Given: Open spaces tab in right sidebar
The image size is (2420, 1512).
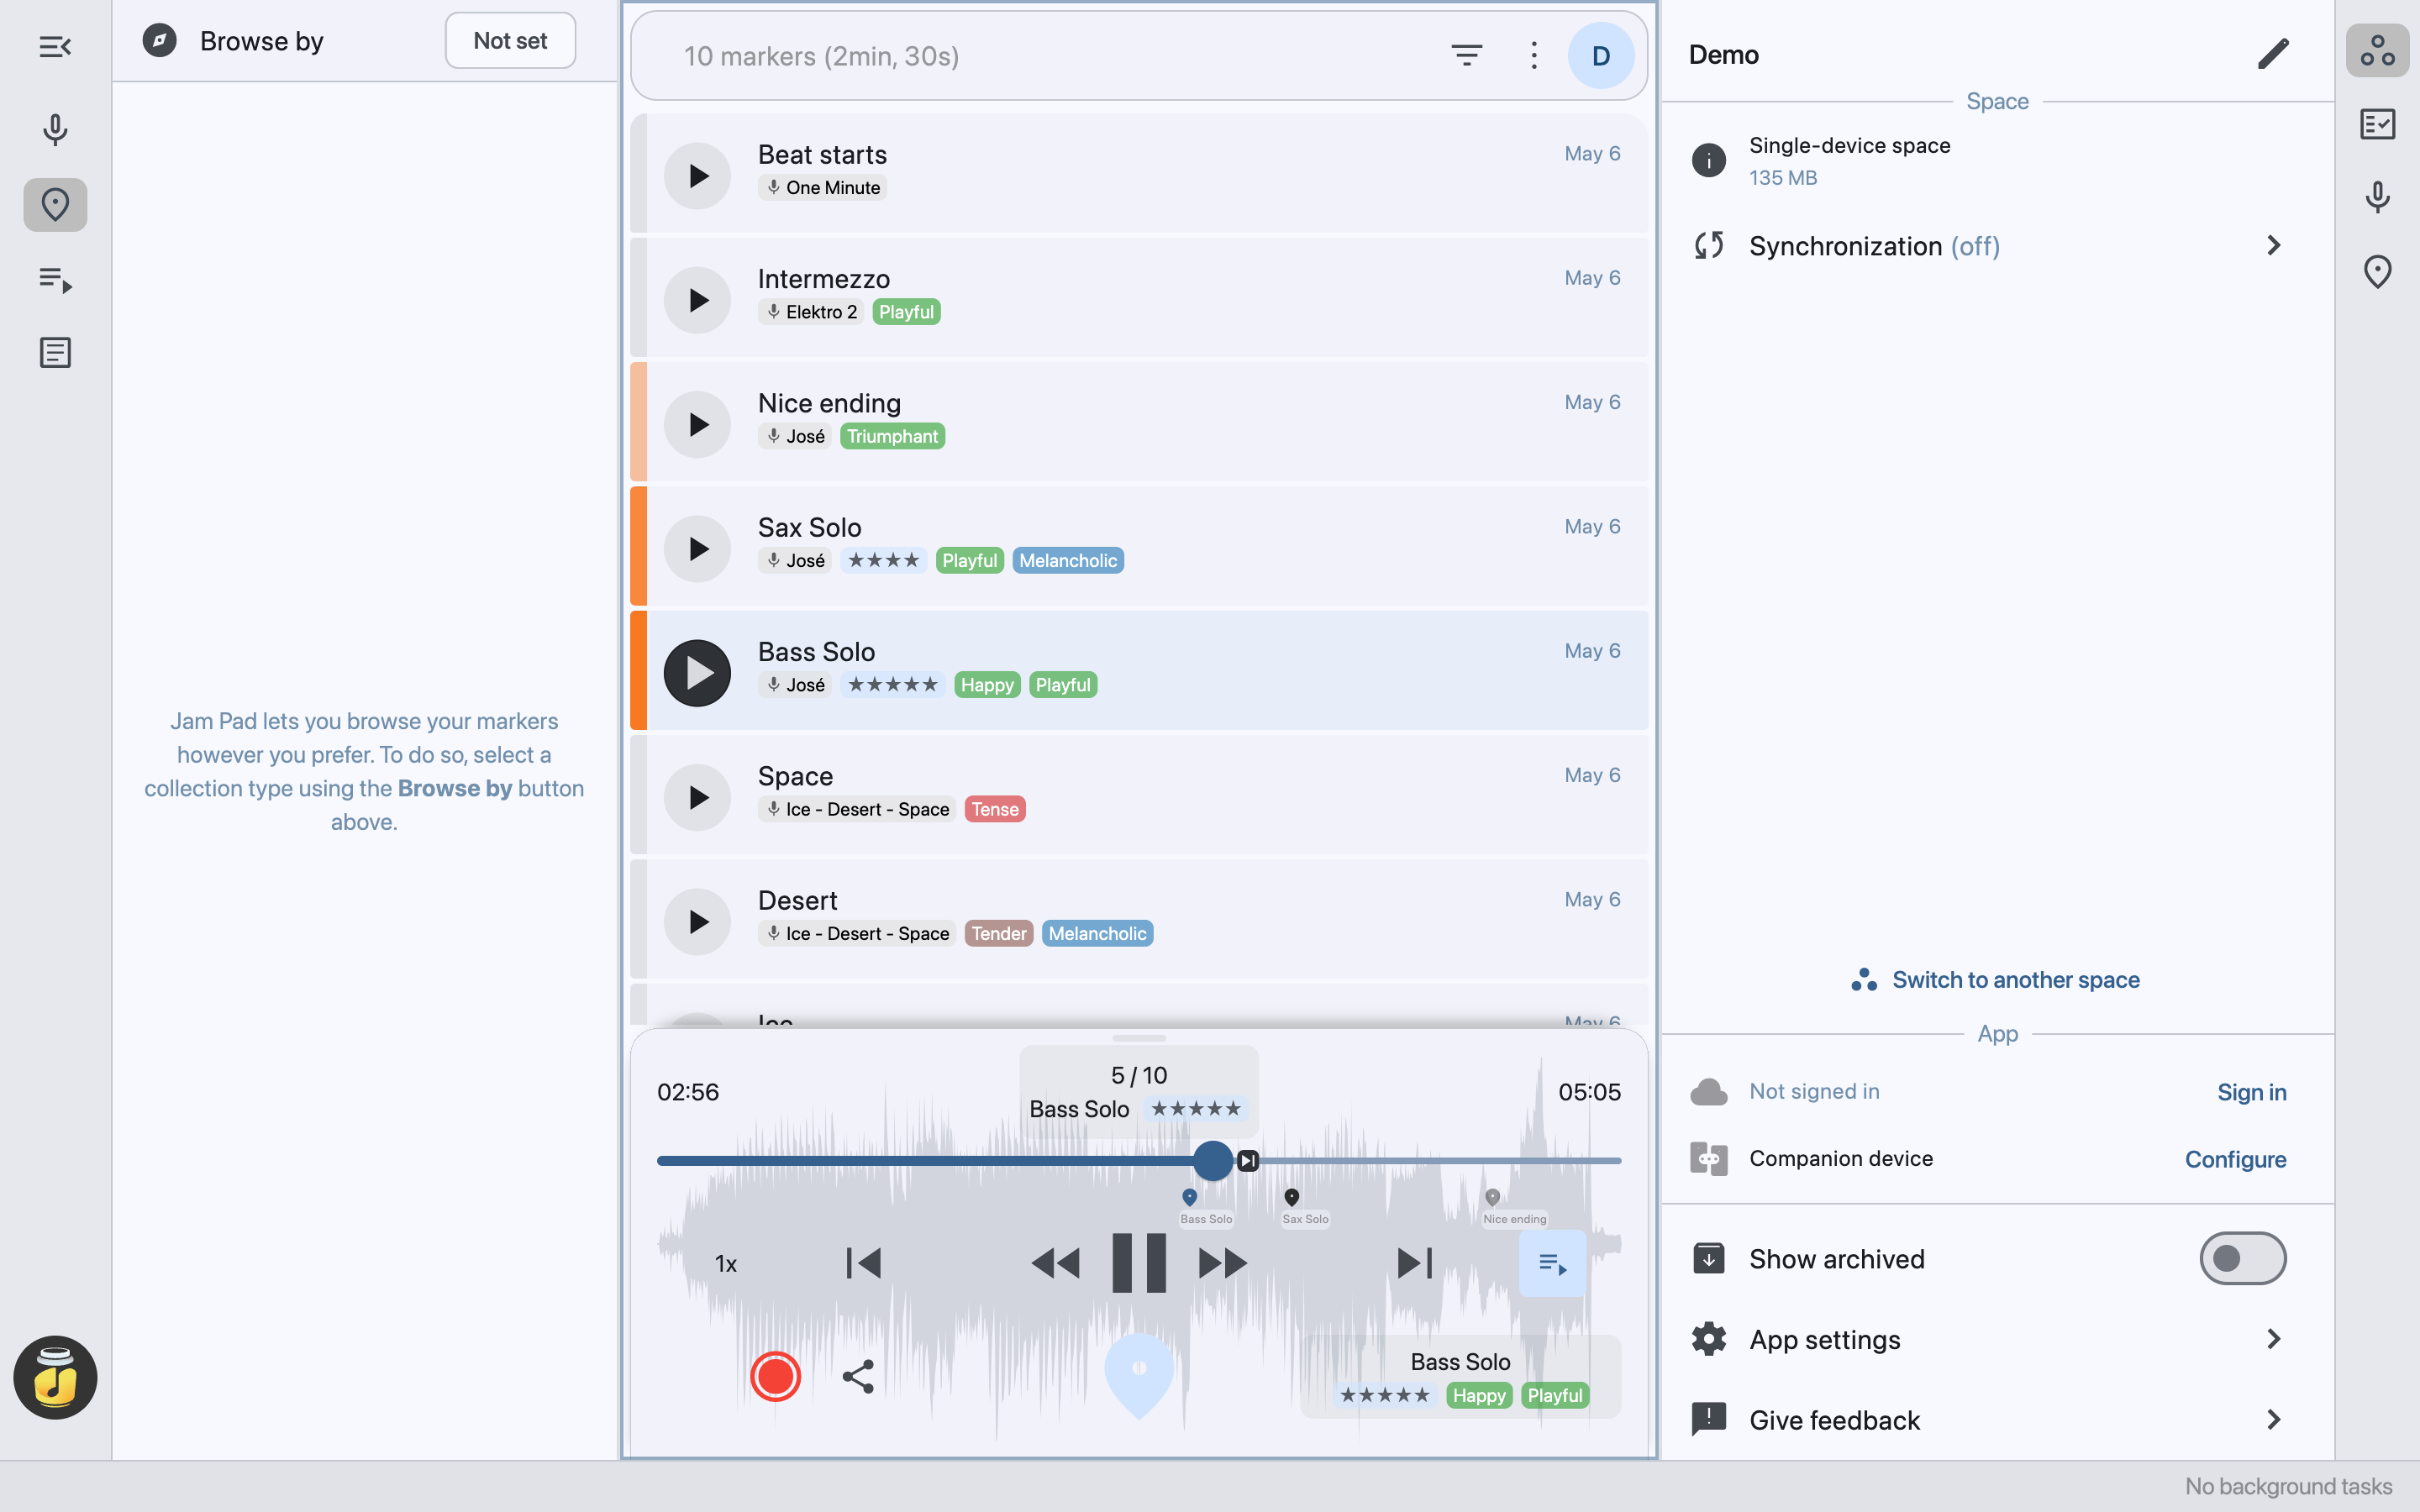Looking at the screenshot, I should [x=2377, y=51].
